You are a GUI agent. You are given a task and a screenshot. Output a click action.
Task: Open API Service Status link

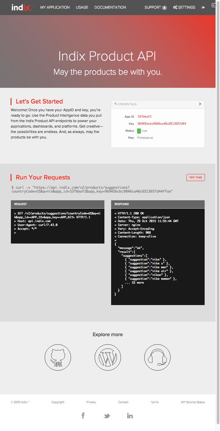pos(193,402)
